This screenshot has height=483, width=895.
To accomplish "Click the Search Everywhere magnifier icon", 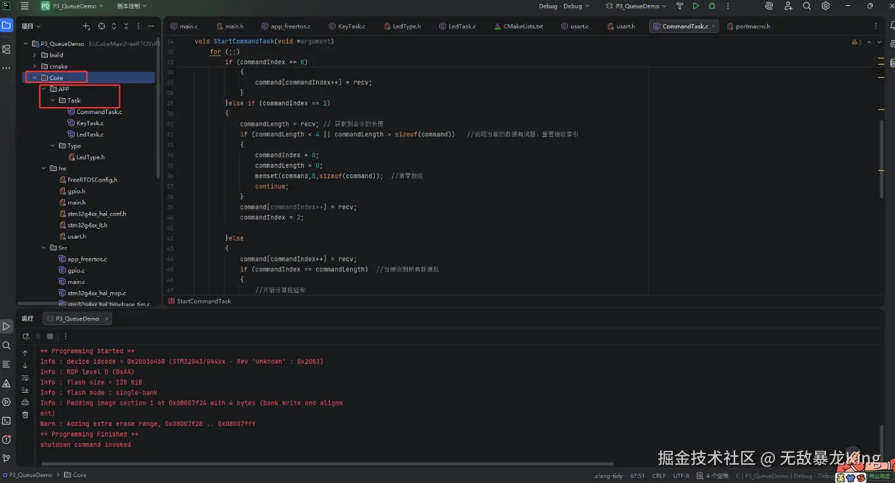I will [807, 6].
